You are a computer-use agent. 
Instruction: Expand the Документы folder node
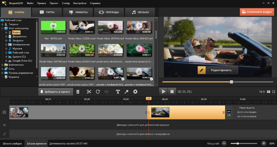click(x=6, y=36)
